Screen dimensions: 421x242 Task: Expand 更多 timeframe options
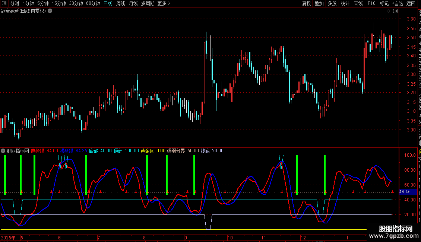(164, 3)
